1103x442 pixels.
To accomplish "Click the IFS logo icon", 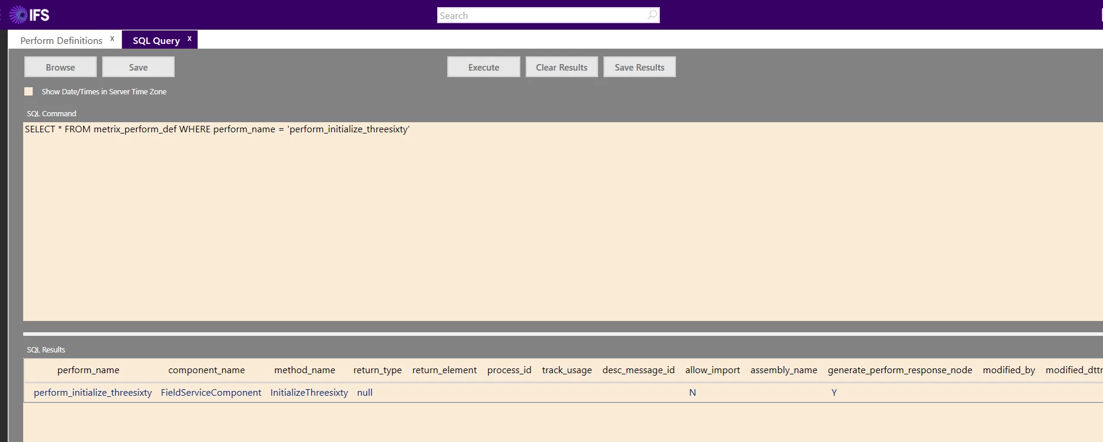I will (x=29, y=15).
